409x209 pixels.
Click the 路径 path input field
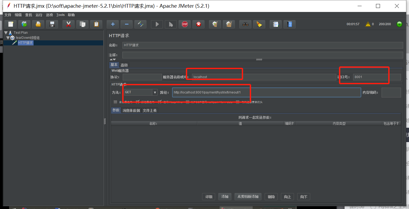tap(267, 92)
